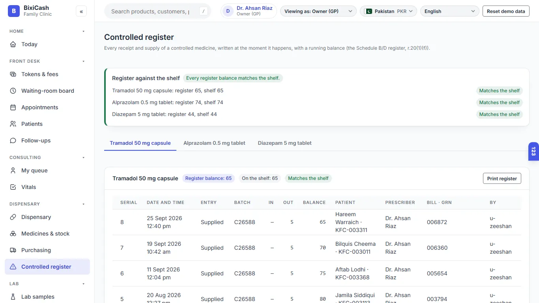
Task: Collapse the FRONT DESK sidebar section
Action: tap(83, 61)
